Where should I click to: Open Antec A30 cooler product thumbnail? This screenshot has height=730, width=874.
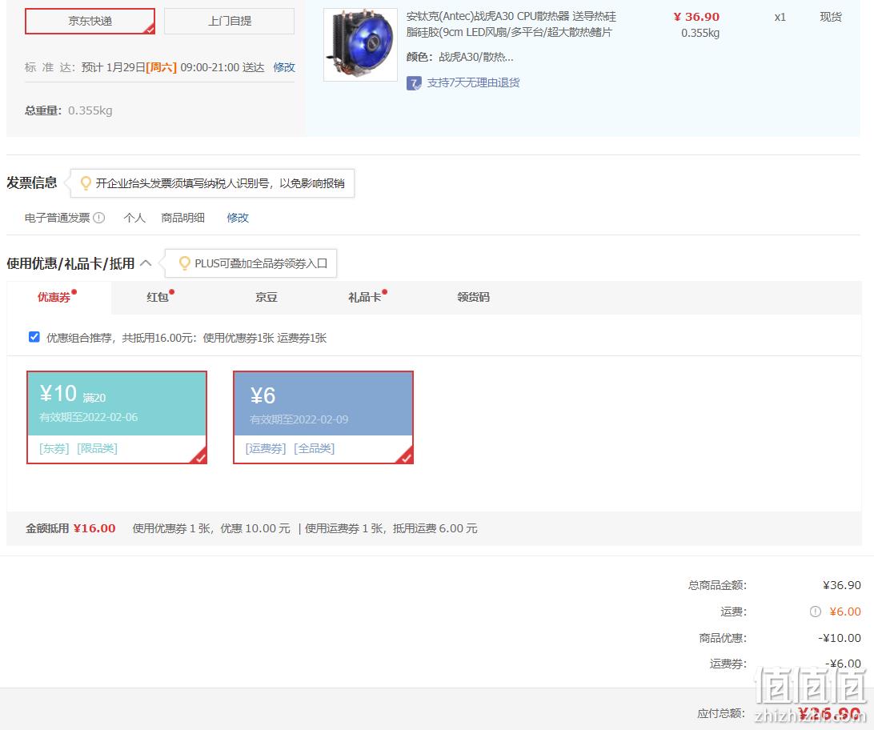coord(361,45)
